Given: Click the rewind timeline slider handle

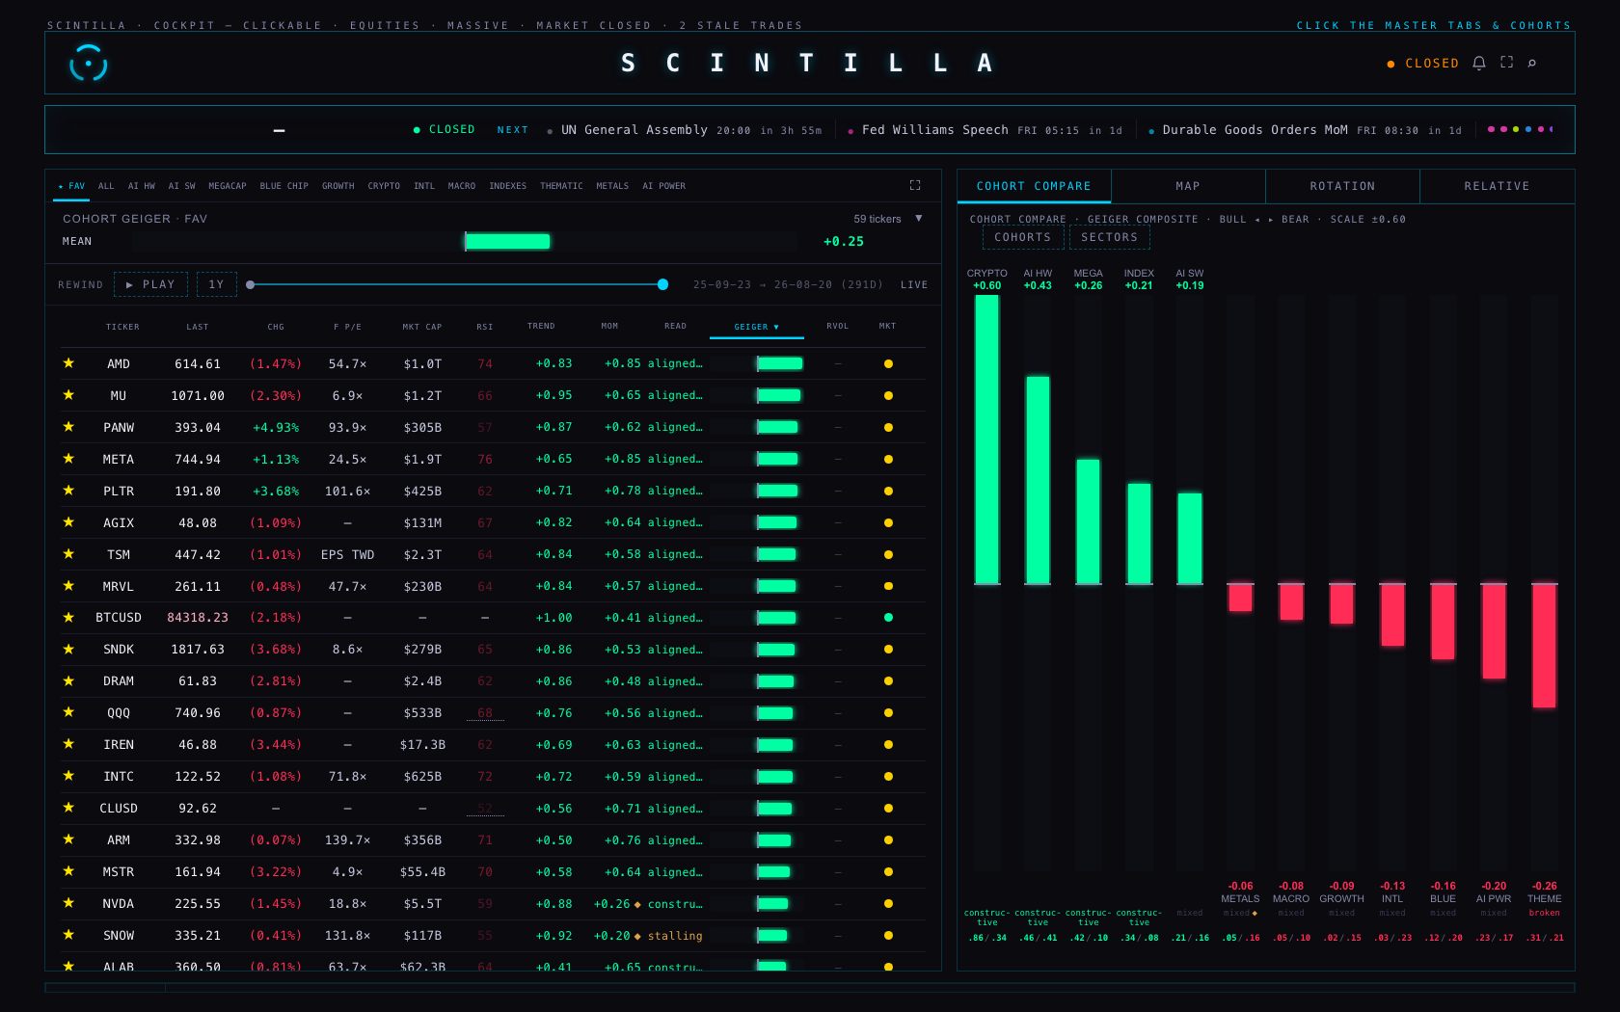Looking at the screenshot, I should 662,284.
